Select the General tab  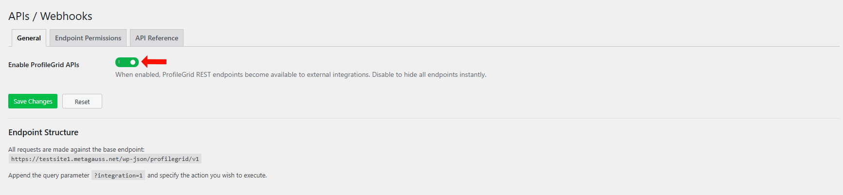[x=29, y=38]
